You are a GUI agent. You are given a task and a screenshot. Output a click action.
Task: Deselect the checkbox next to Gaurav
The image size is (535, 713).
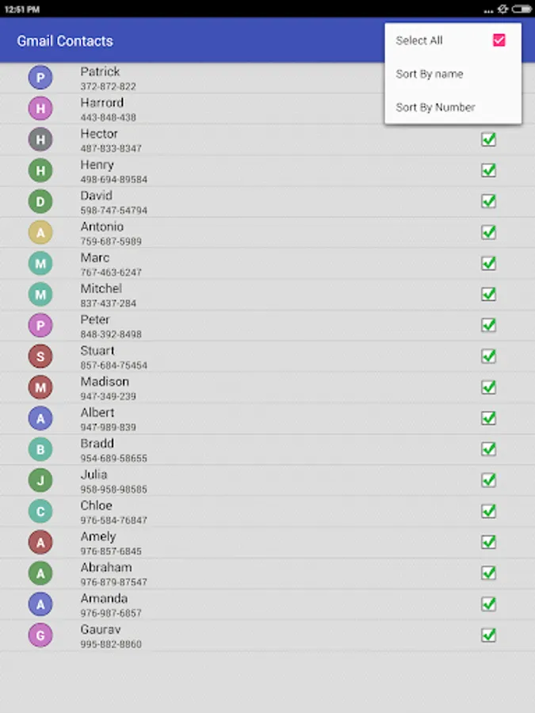(489, 635)
